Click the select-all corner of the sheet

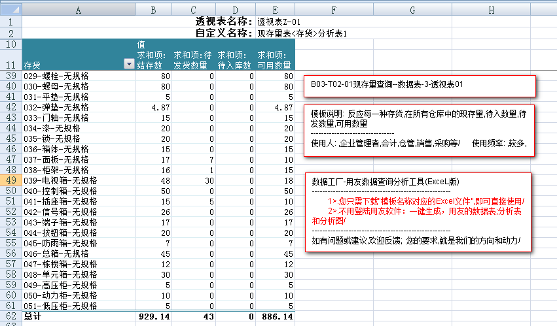10,10
